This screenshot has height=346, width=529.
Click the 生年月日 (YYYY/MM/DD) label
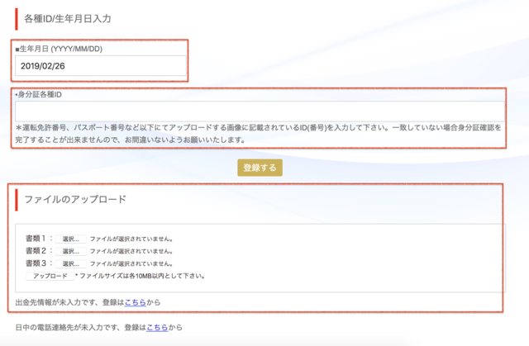pyautogui.click(x=59, y=49)
